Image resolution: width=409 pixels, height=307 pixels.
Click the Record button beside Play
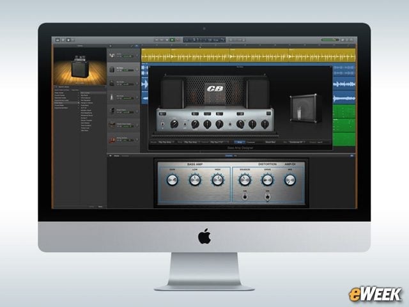tap(178, 40)
